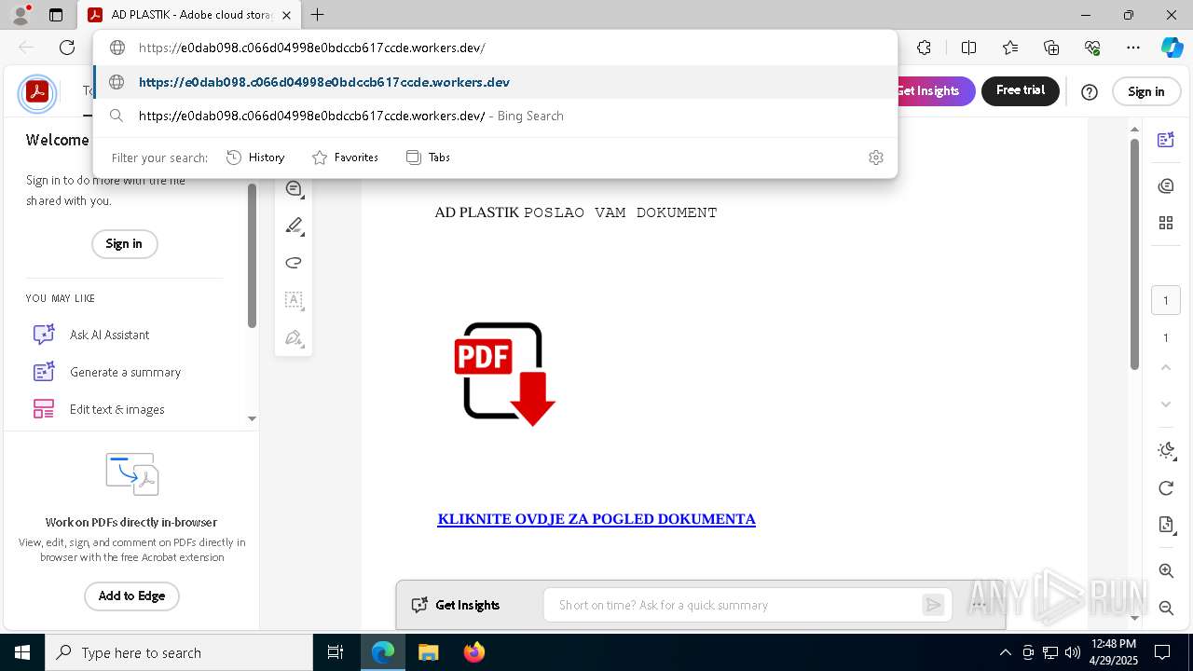The width and height of the screenshot is (1193, 671).
Task: Select the fill and sign tool
Action: click(x=294, y=337)
